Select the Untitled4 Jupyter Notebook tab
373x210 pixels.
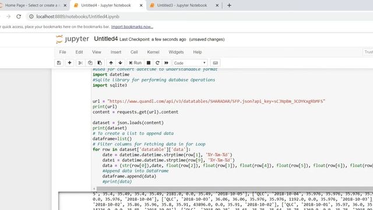pyautogui.click(x=106, y=5)
